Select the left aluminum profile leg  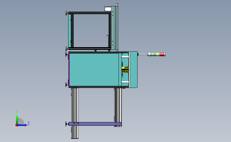[x=75, y=113]
